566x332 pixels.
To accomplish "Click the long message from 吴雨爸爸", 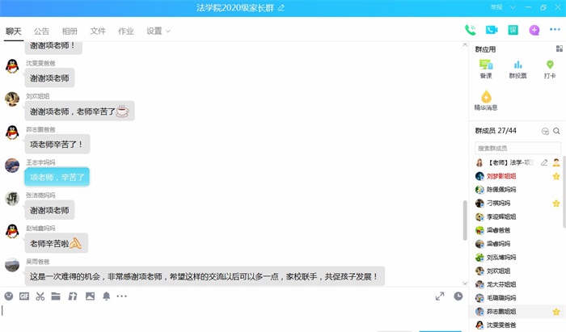I will coord(205,276).
